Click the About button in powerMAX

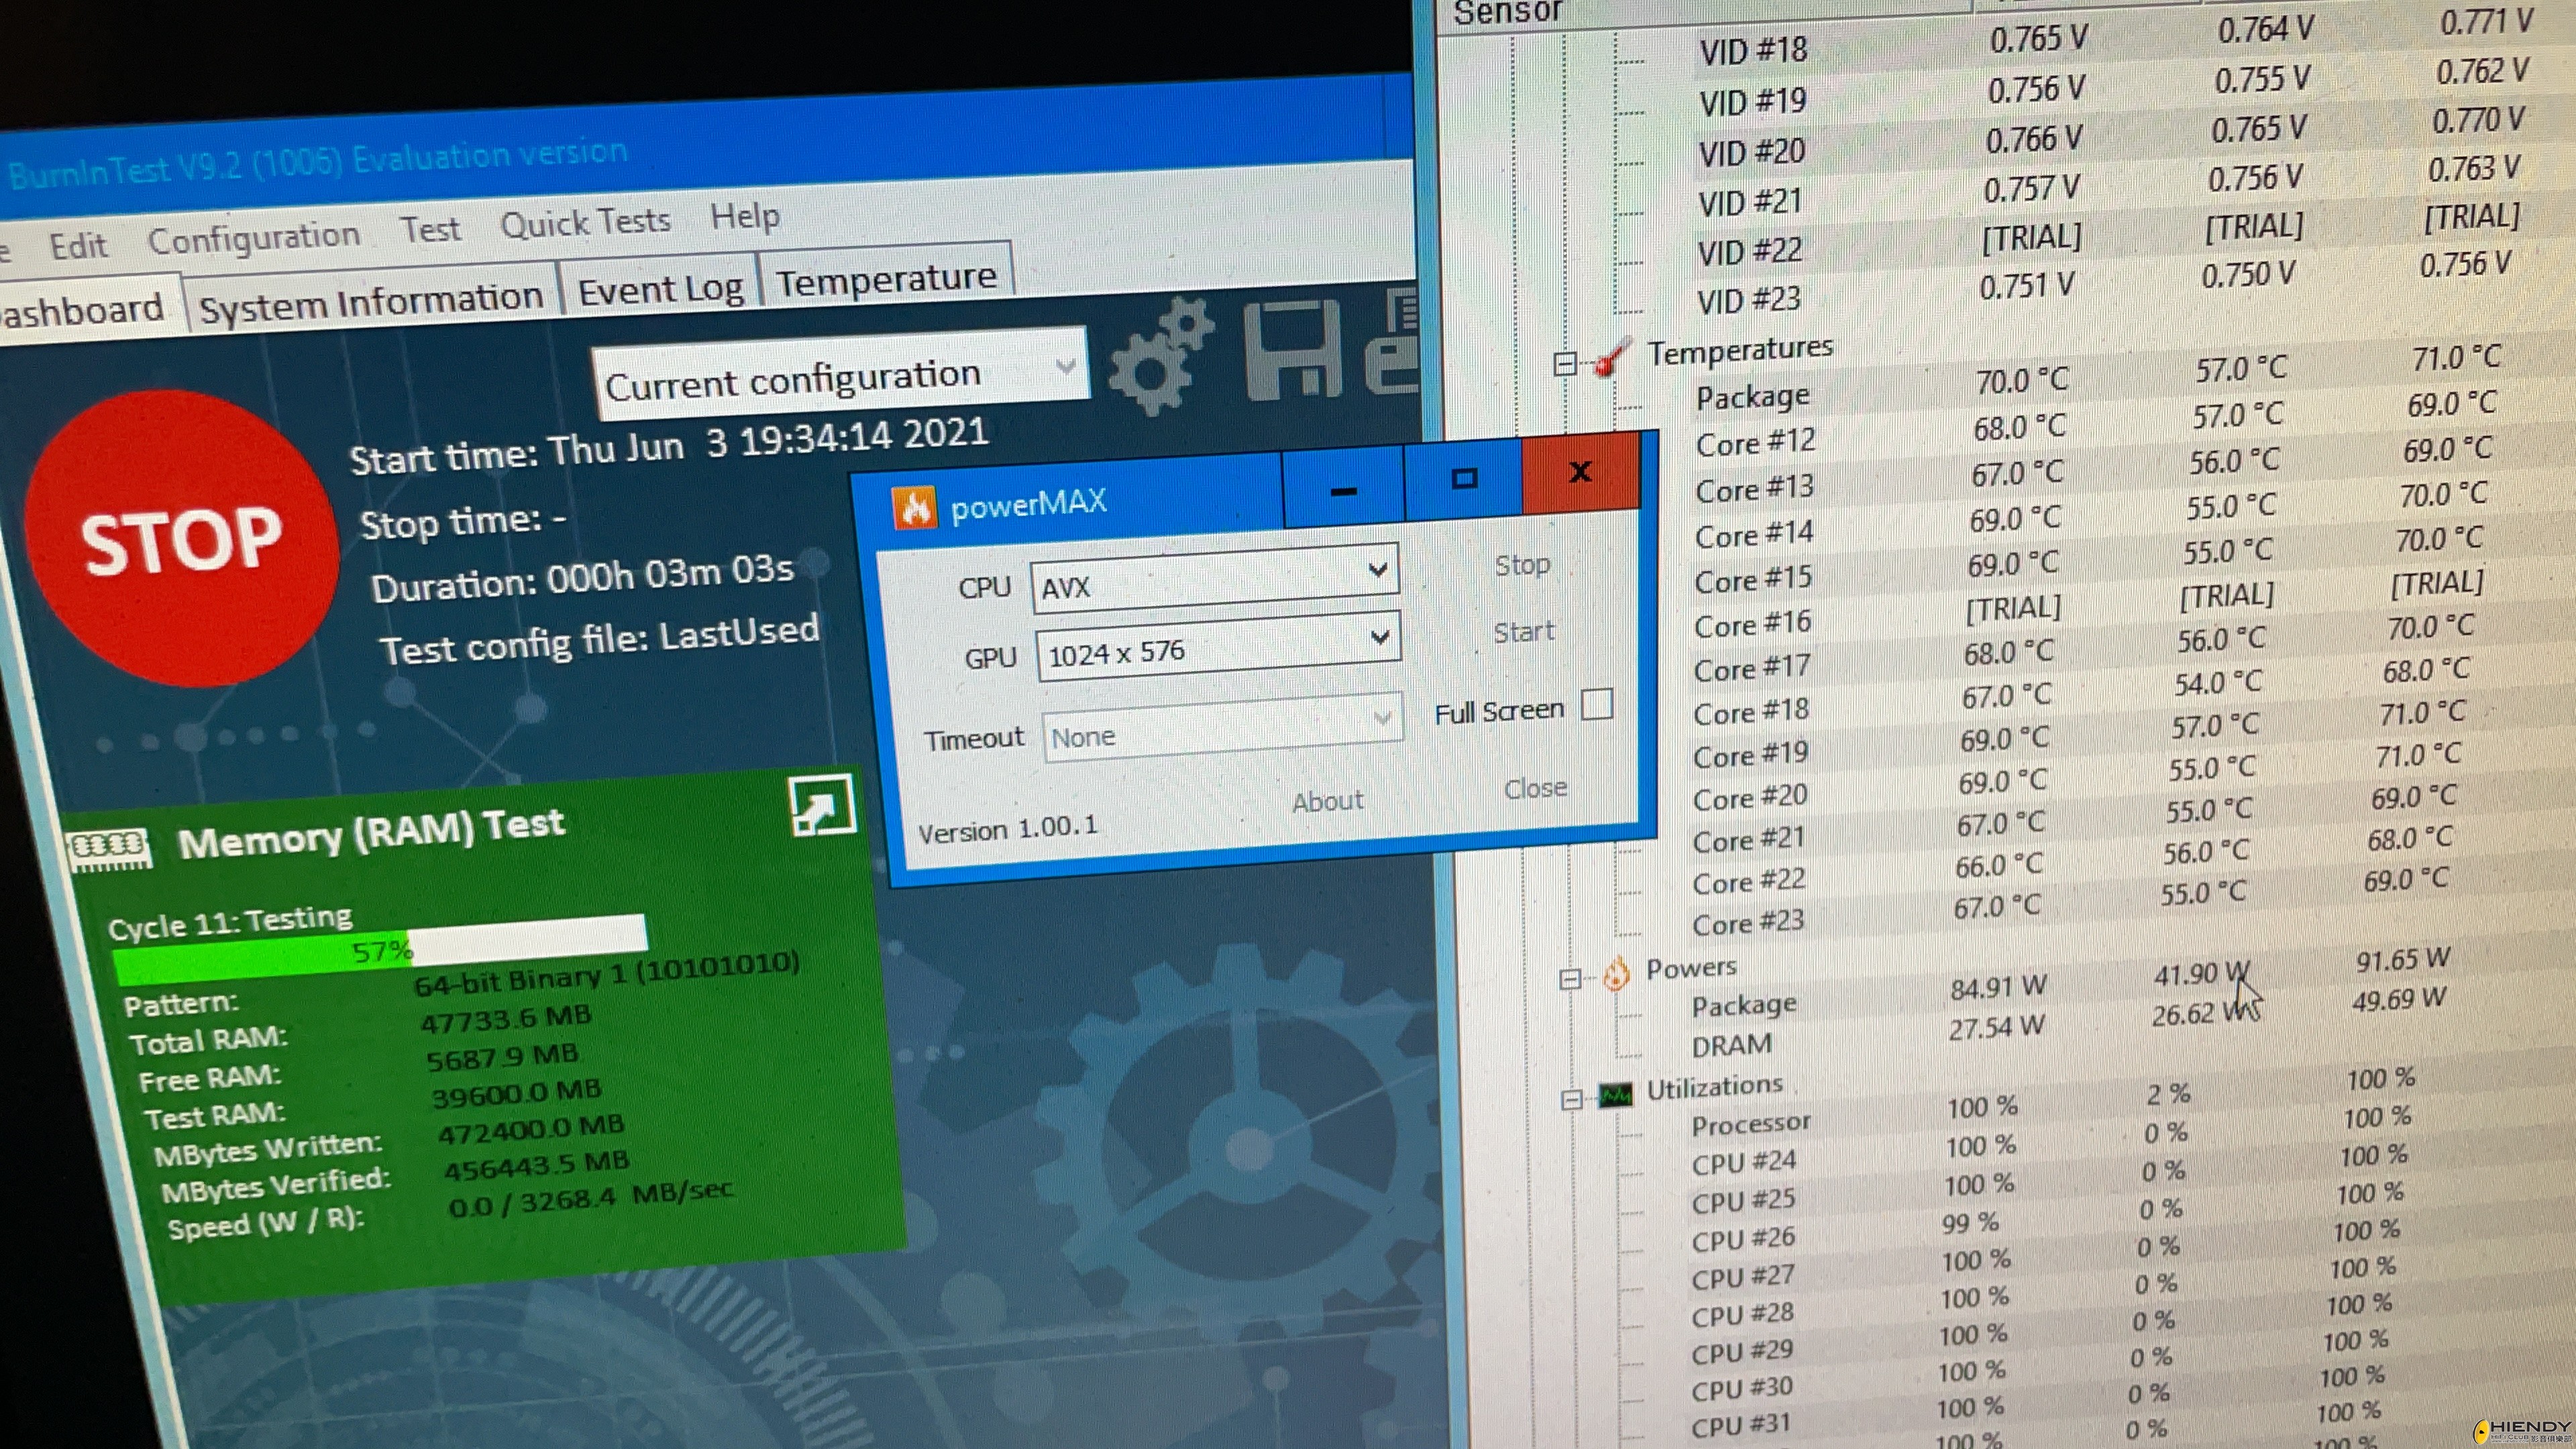(1327, 801)
